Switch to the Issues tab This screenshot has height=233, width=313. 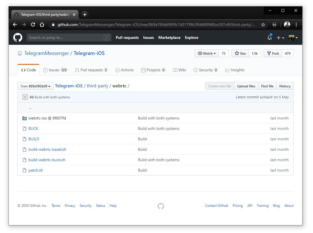click(x=55, y=70)
